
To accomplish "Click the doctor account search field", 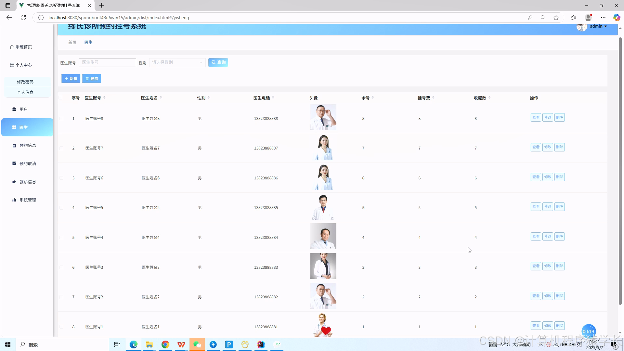I will pos(107,62).
